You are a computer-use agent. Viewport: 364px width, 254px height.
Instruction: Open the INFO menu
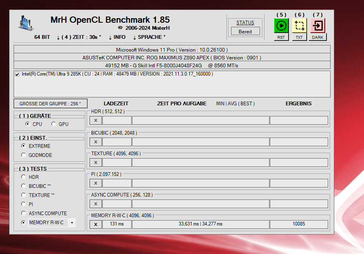click(x=117, y=37)
